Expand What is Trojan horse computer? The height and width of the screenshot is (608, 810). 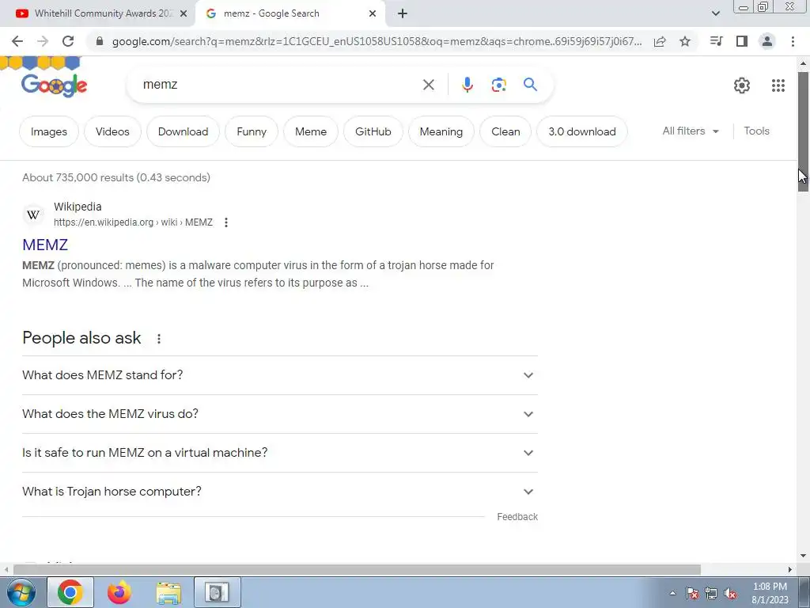pyautogui.click(x=280, y=492)
